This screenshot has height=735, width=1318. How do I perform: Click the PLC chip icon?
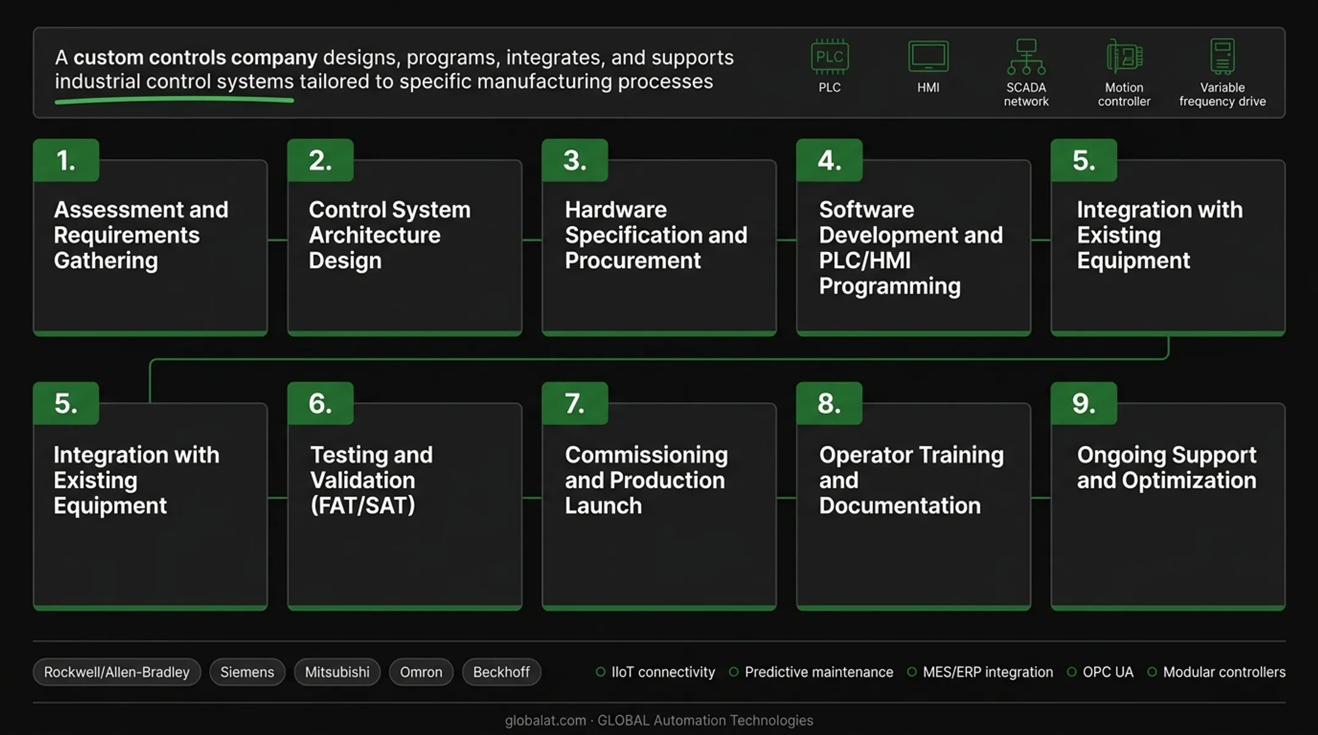point(829,57)
